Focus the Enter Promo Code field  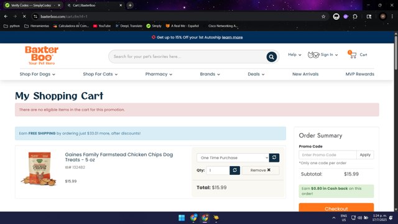(x=328, y=155)
